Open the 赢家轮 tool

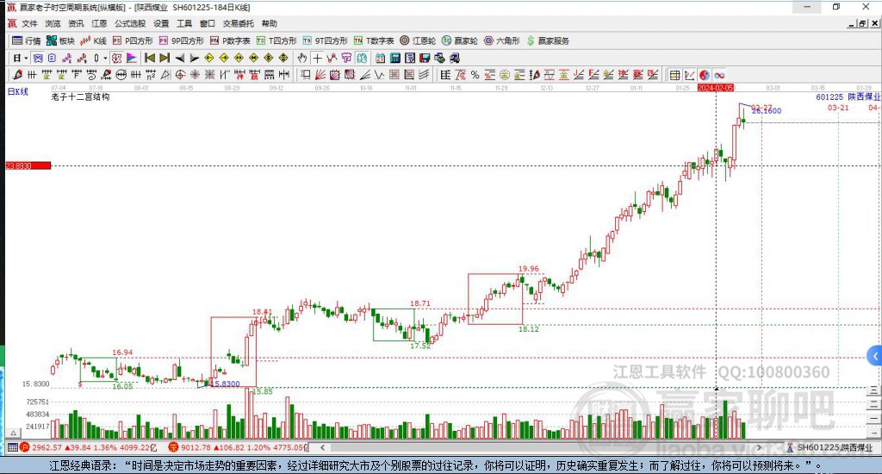click(460, 41)
